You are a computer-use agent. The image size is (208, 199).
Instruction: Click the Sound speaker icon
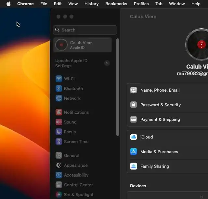click(58, 122)
